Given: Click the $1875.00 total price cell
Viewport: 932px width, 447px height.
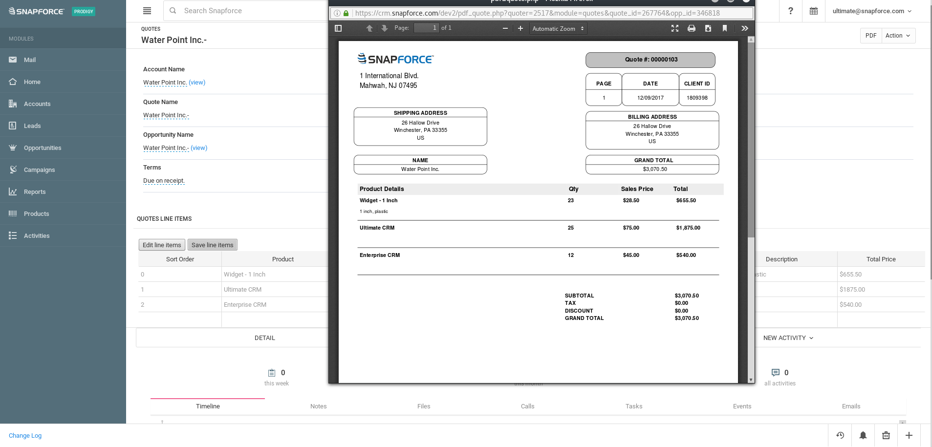Looking at the screenshot, I should [x=881, y=290].
